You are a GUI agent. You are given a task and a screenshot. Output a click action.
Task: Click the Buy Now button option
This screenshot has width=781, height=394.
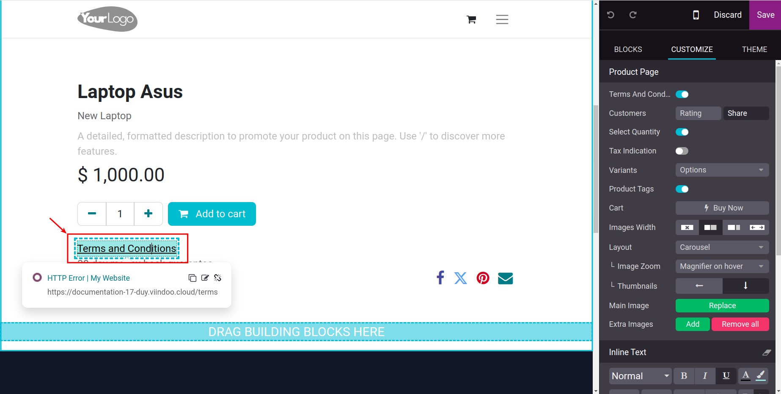[x=722, y=208]
